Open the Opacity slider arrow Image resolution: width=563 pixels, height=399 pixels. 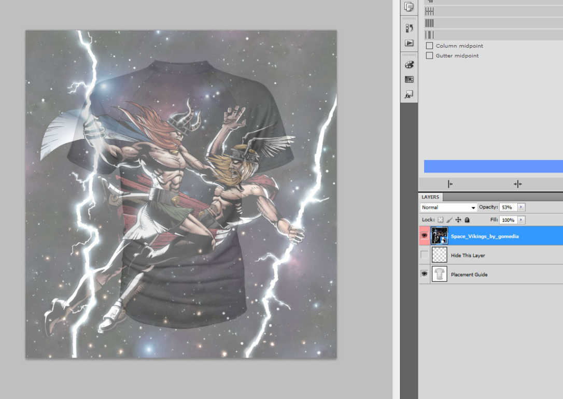point(521,207)
